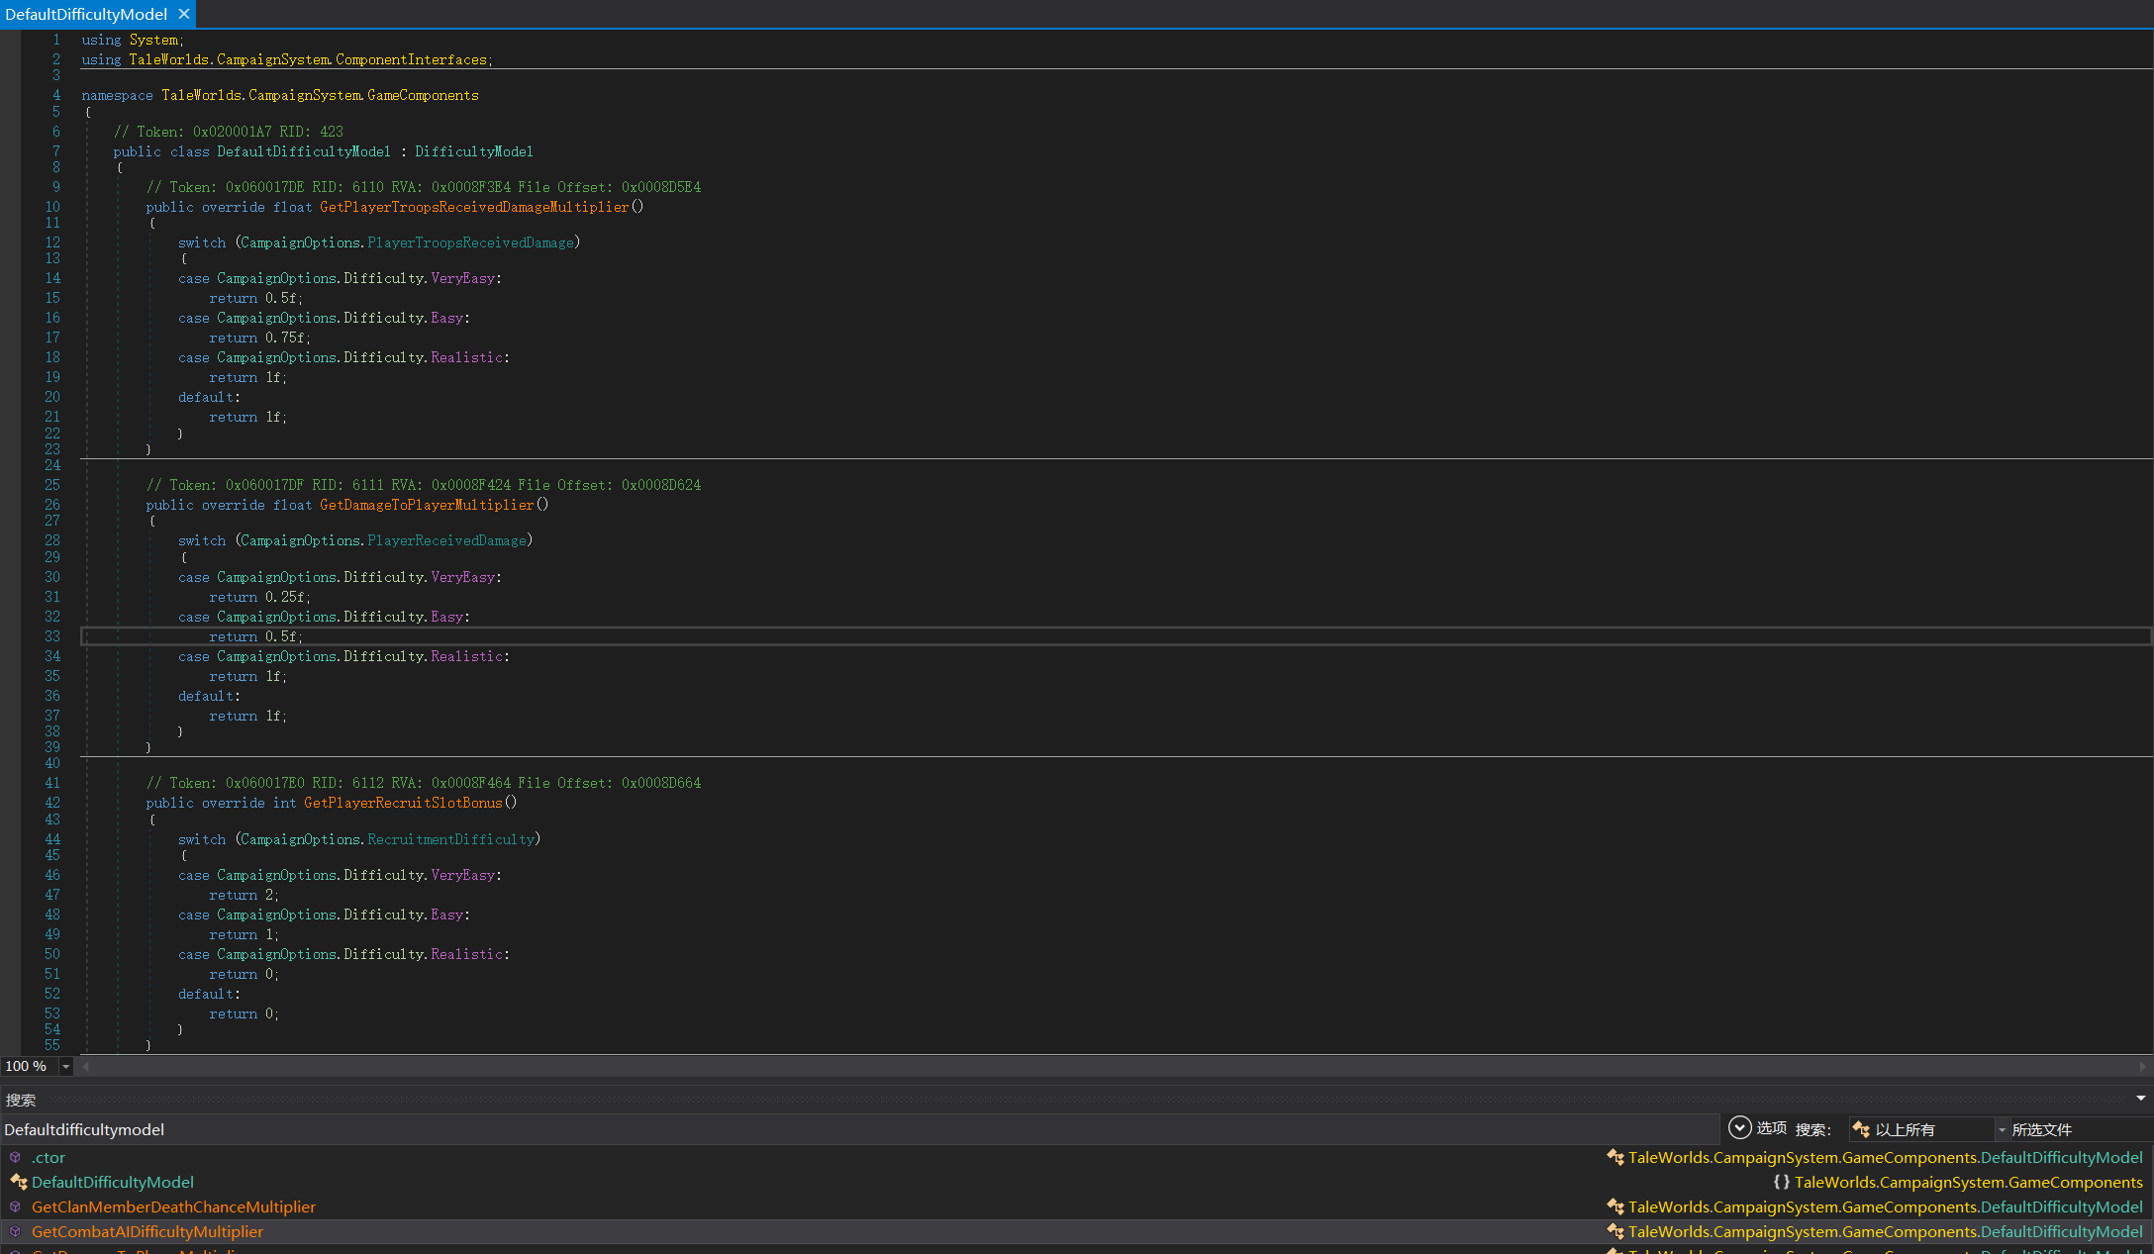
Task: Select GetClanMemberDeathChanceMultiplier in outline
Action: (x=171, y=1206)
